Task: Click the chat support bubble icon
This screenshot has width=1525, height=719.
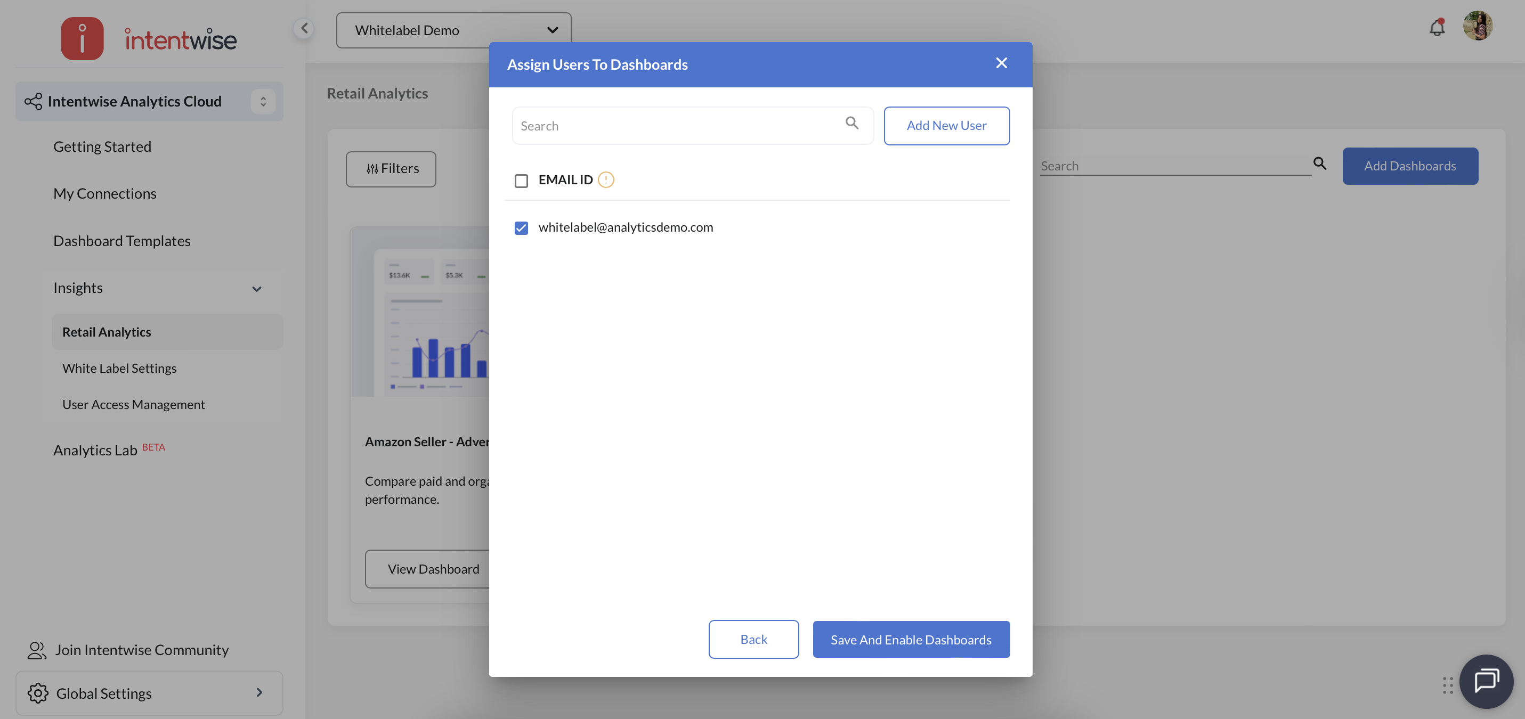Action: coord(1486,681)
